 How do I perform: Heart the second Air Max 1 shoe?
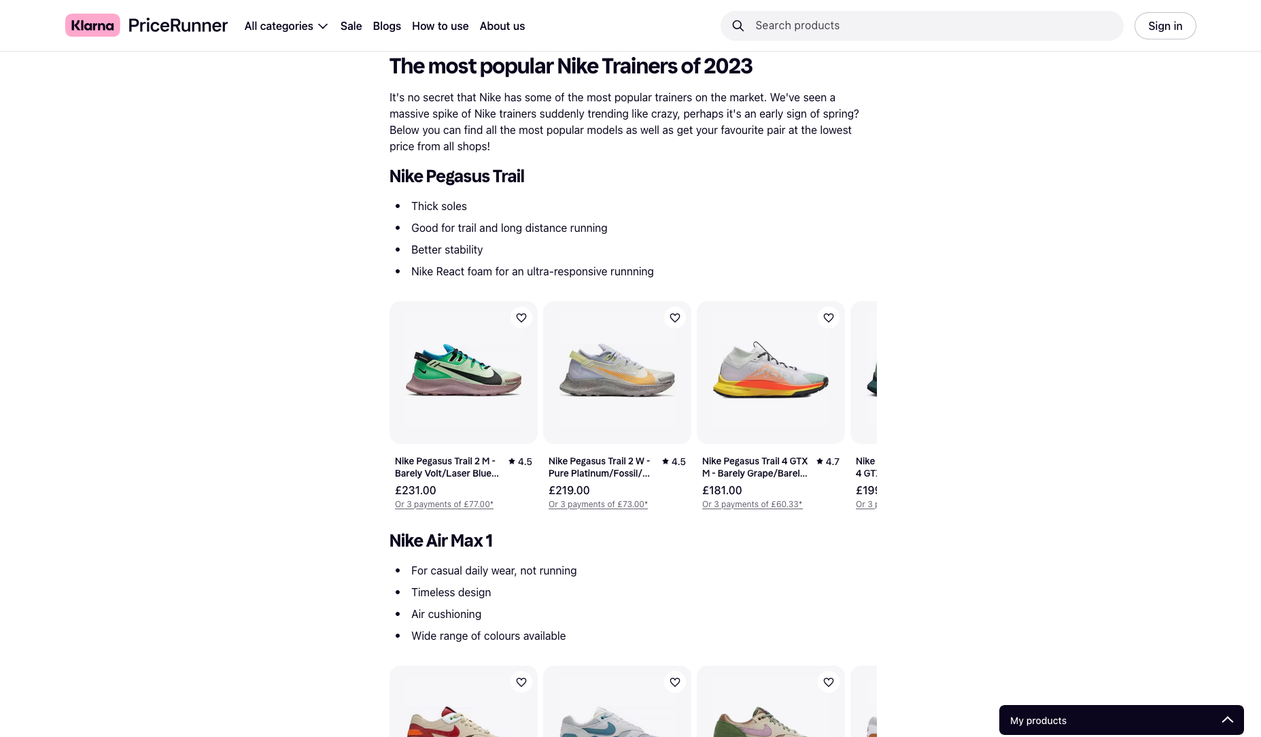pos(675,683)
